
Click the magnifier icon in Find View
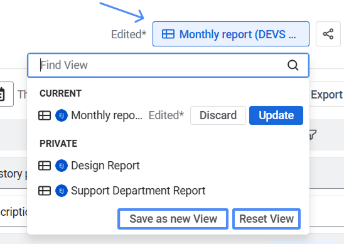pos(293,65)
